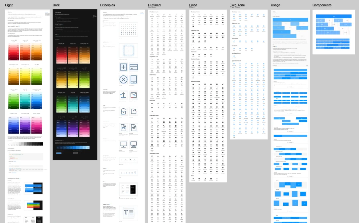The width and height of the screenshot is (359, 223).
Task: Select the open padlock unlock icon
Action: click(123, 111)
